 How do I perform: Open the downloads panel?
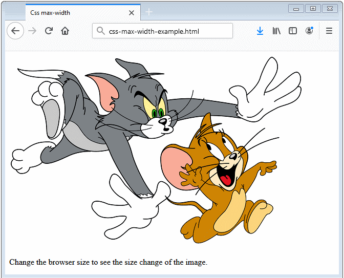tap(260, 31)
